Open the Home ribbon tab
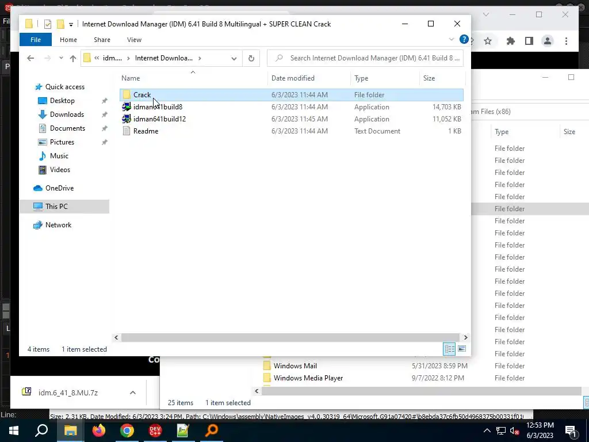 [68, 40]
